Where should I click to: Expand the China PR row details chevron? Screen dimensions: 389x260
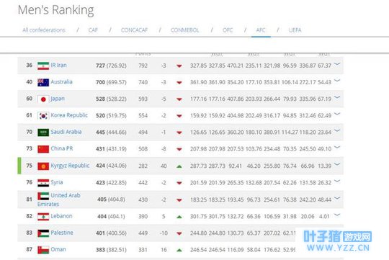337,147
